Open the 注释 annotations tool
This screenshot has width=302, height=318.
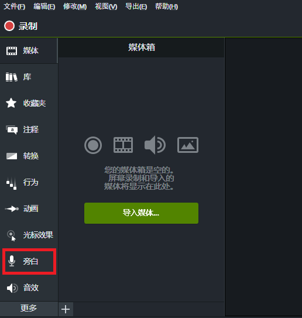[x=29, y=129]
